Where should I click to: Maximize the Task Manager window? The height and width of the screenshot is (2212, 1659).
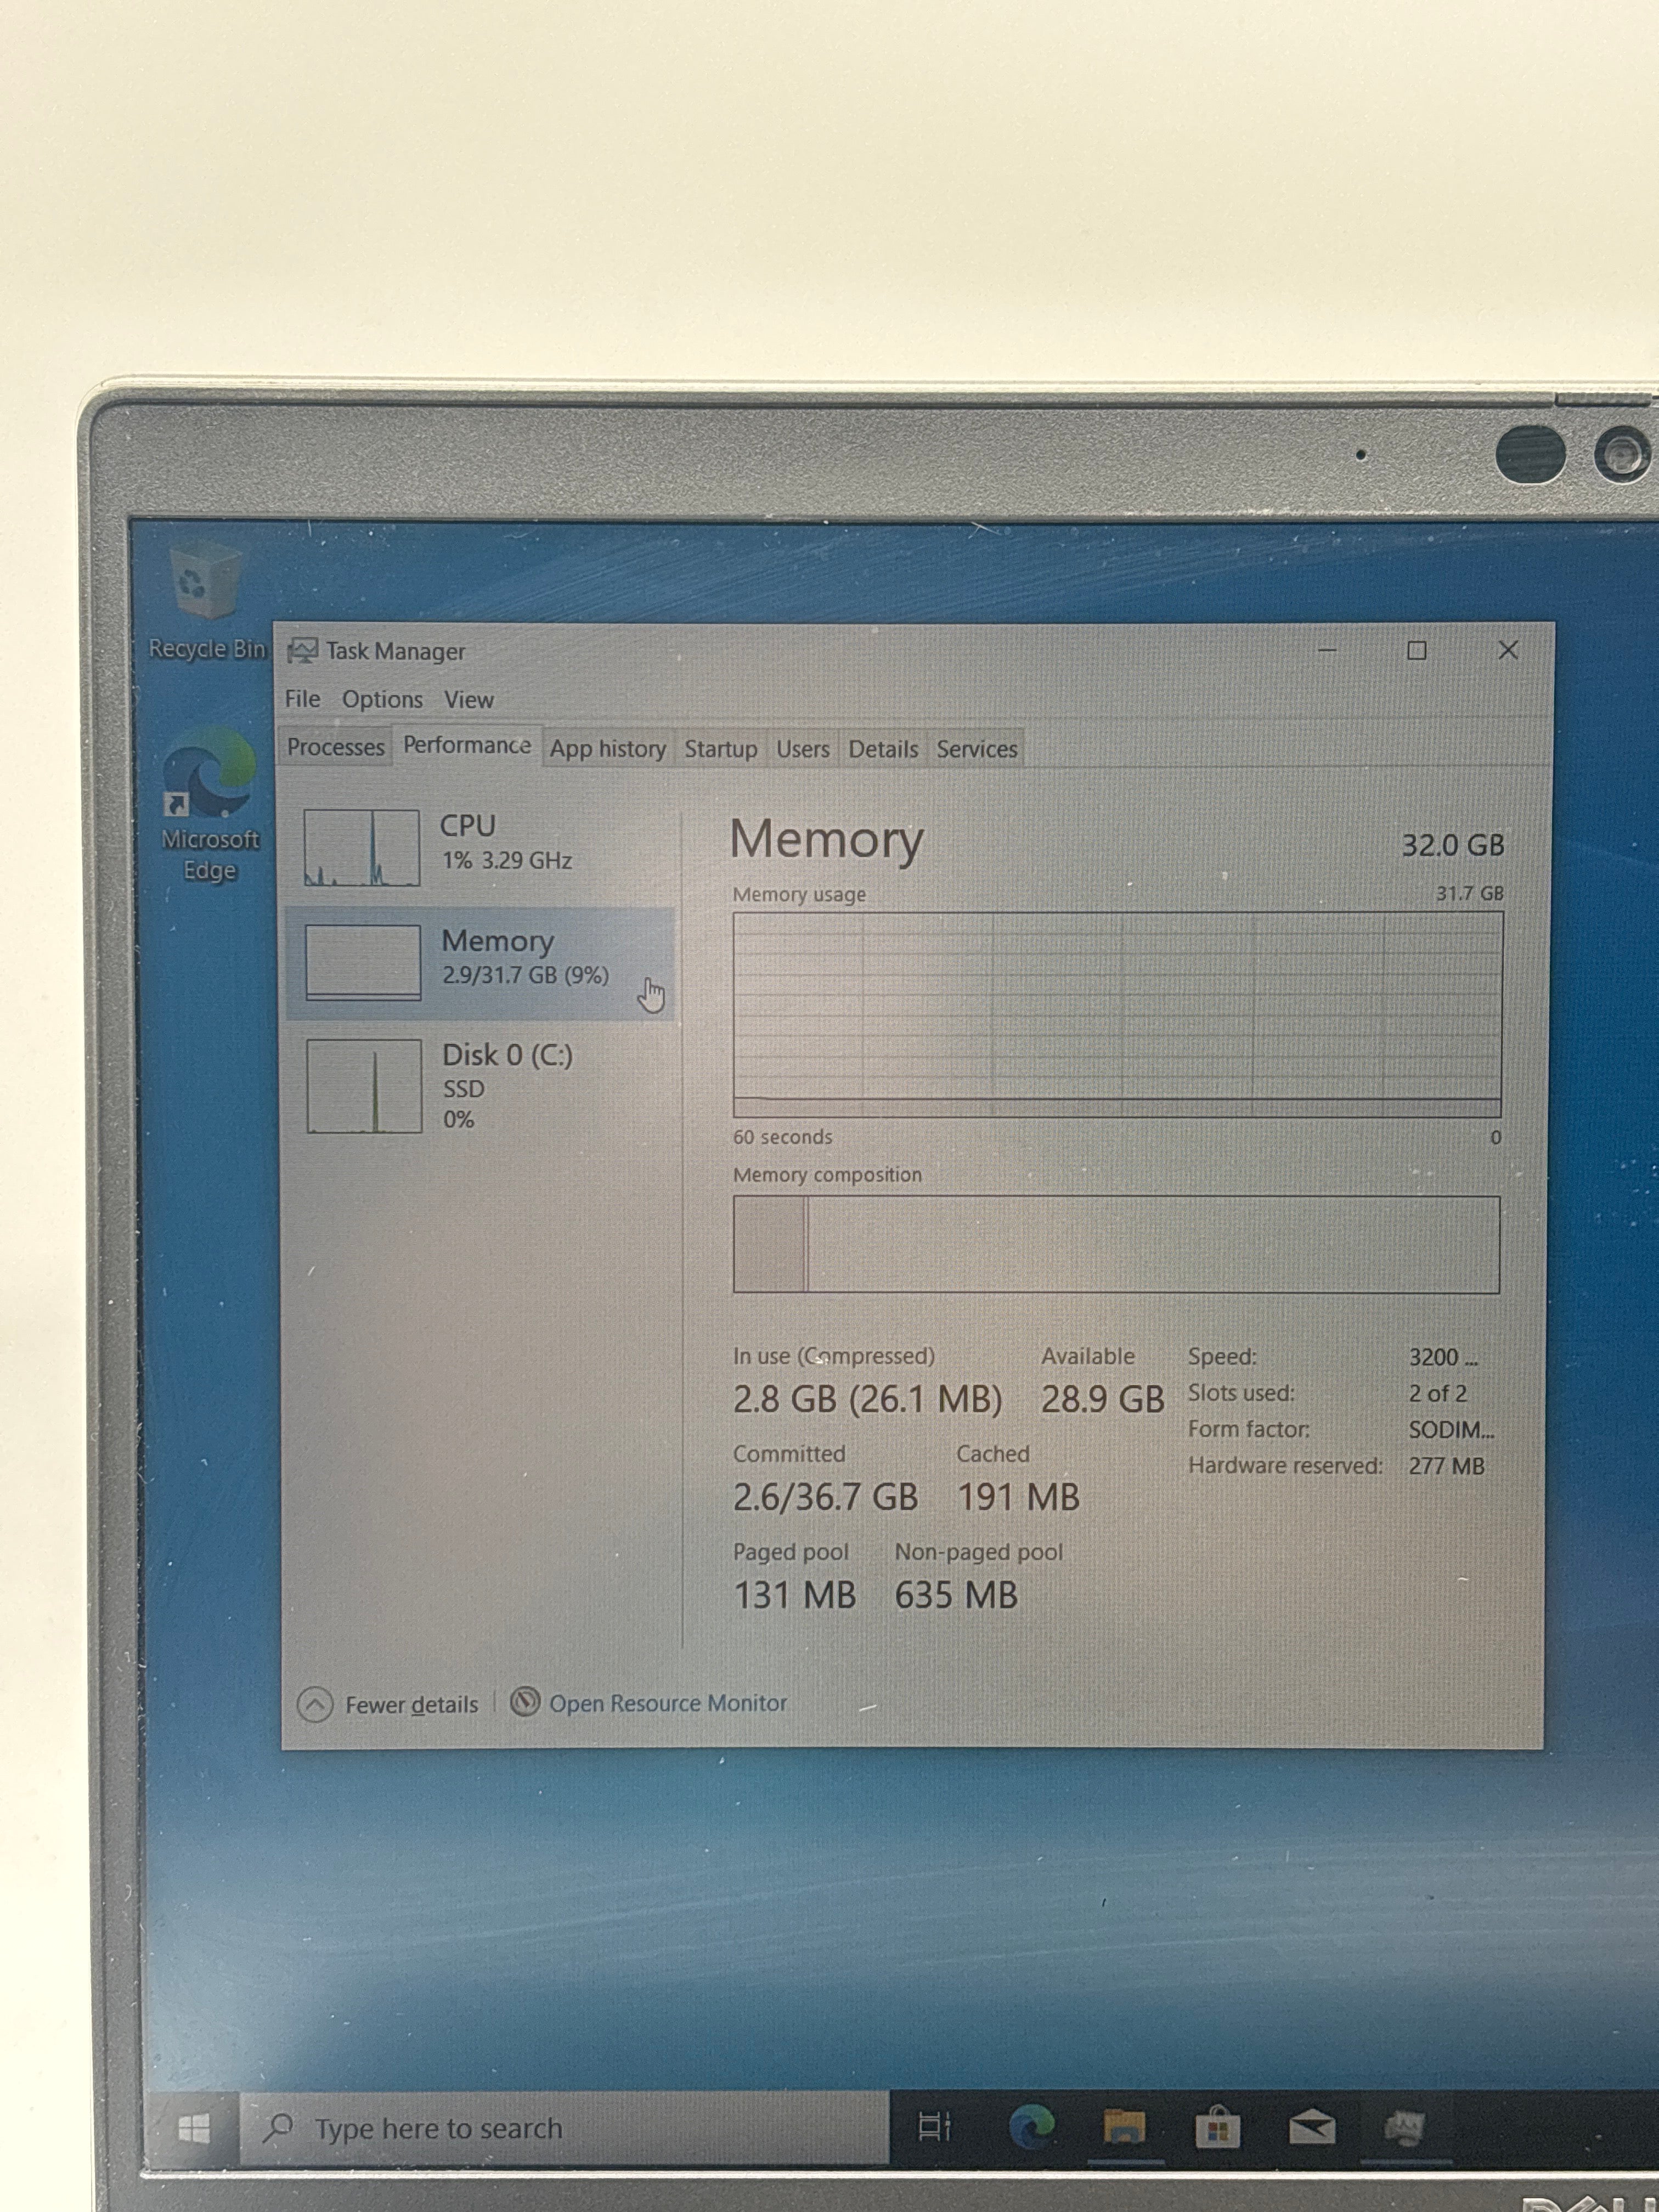(1417, 650)
